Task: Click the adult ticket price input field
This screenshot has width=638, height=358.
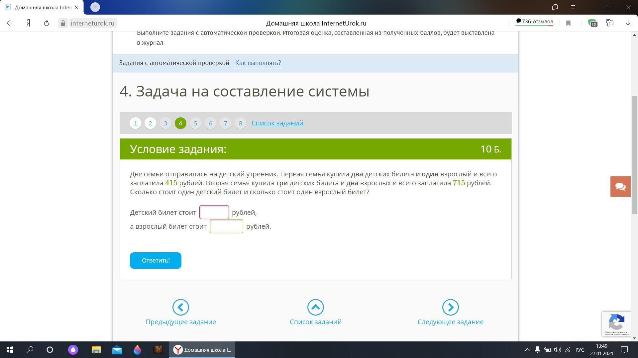Action: coord(226,226)
